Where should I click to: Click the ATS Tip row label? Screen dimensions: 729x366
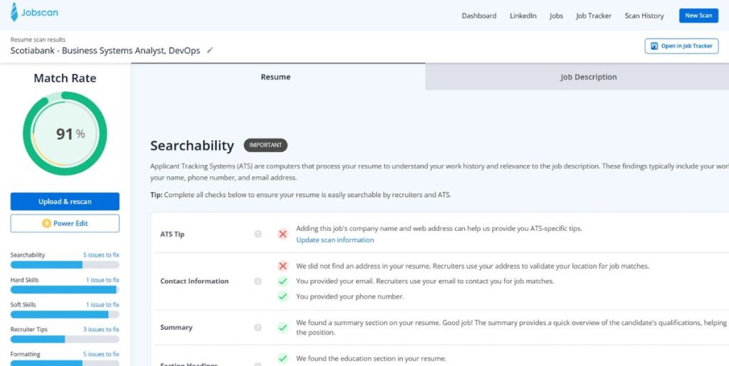[172, 235]
